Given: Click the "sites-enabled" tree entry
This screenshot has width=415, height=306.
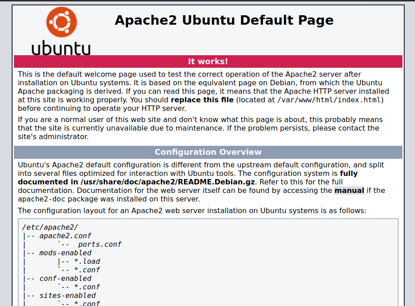Looking at the screenshot, I should point(67,295).
